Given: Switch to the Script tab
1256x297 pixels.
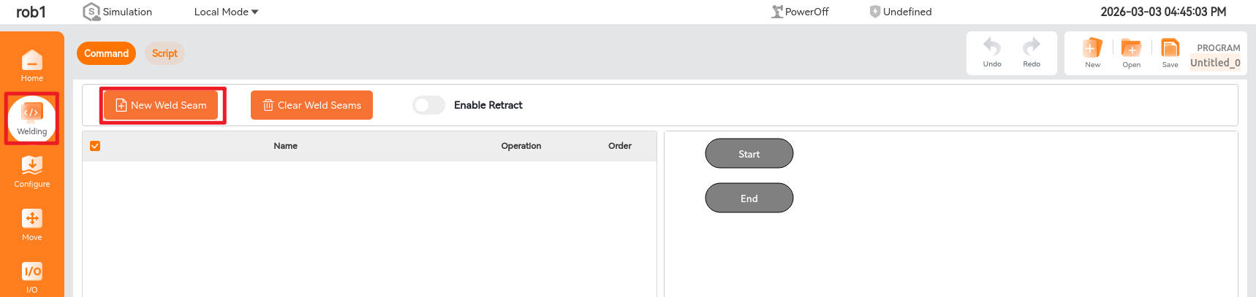Looking at the screenshot, I should [164, 53].
